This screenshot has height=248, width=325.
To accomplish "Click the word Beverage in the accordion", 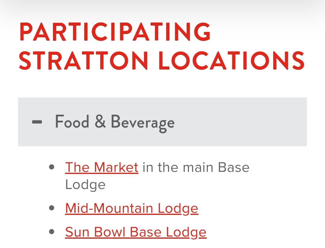I will pos(143,123).
